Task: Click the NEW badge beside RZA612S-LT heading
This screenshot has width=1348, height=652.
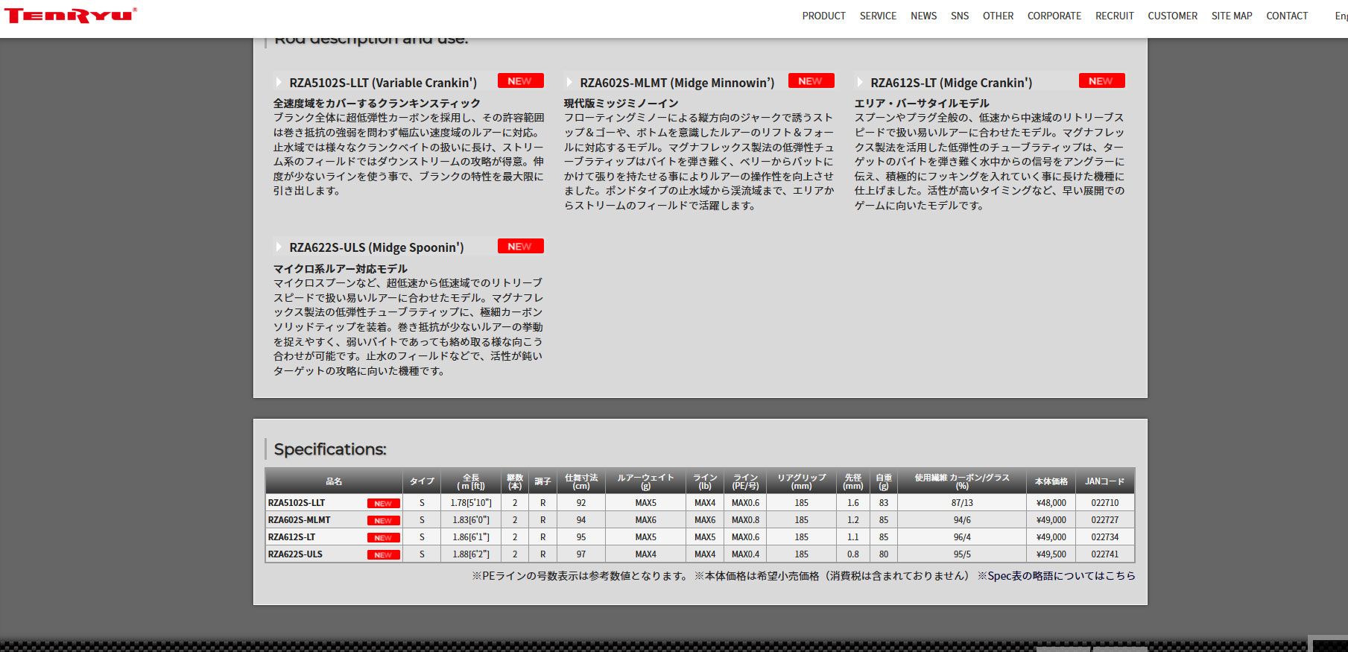Action: coord(1101,81)
